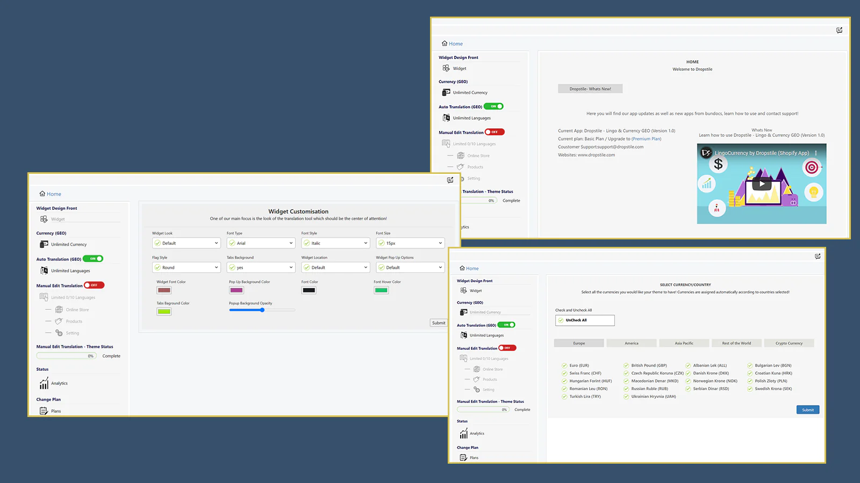Open the edit note icon atop home window
This screenshot has height=483, width=860.
pyautogui.click(x=839, y=30)
